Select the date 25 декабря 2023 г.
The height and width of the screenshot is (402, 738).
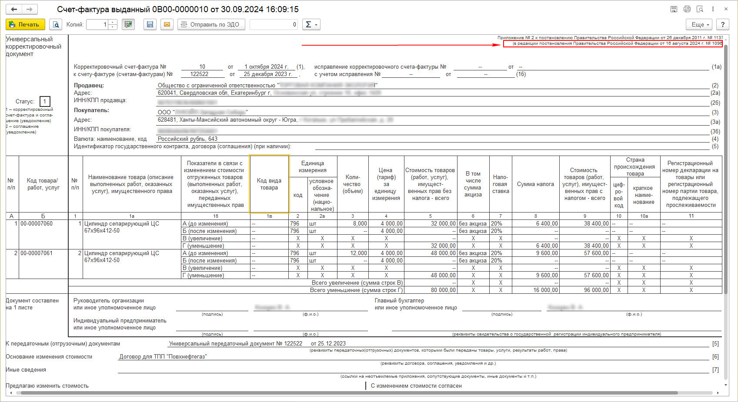coord(268,74)
